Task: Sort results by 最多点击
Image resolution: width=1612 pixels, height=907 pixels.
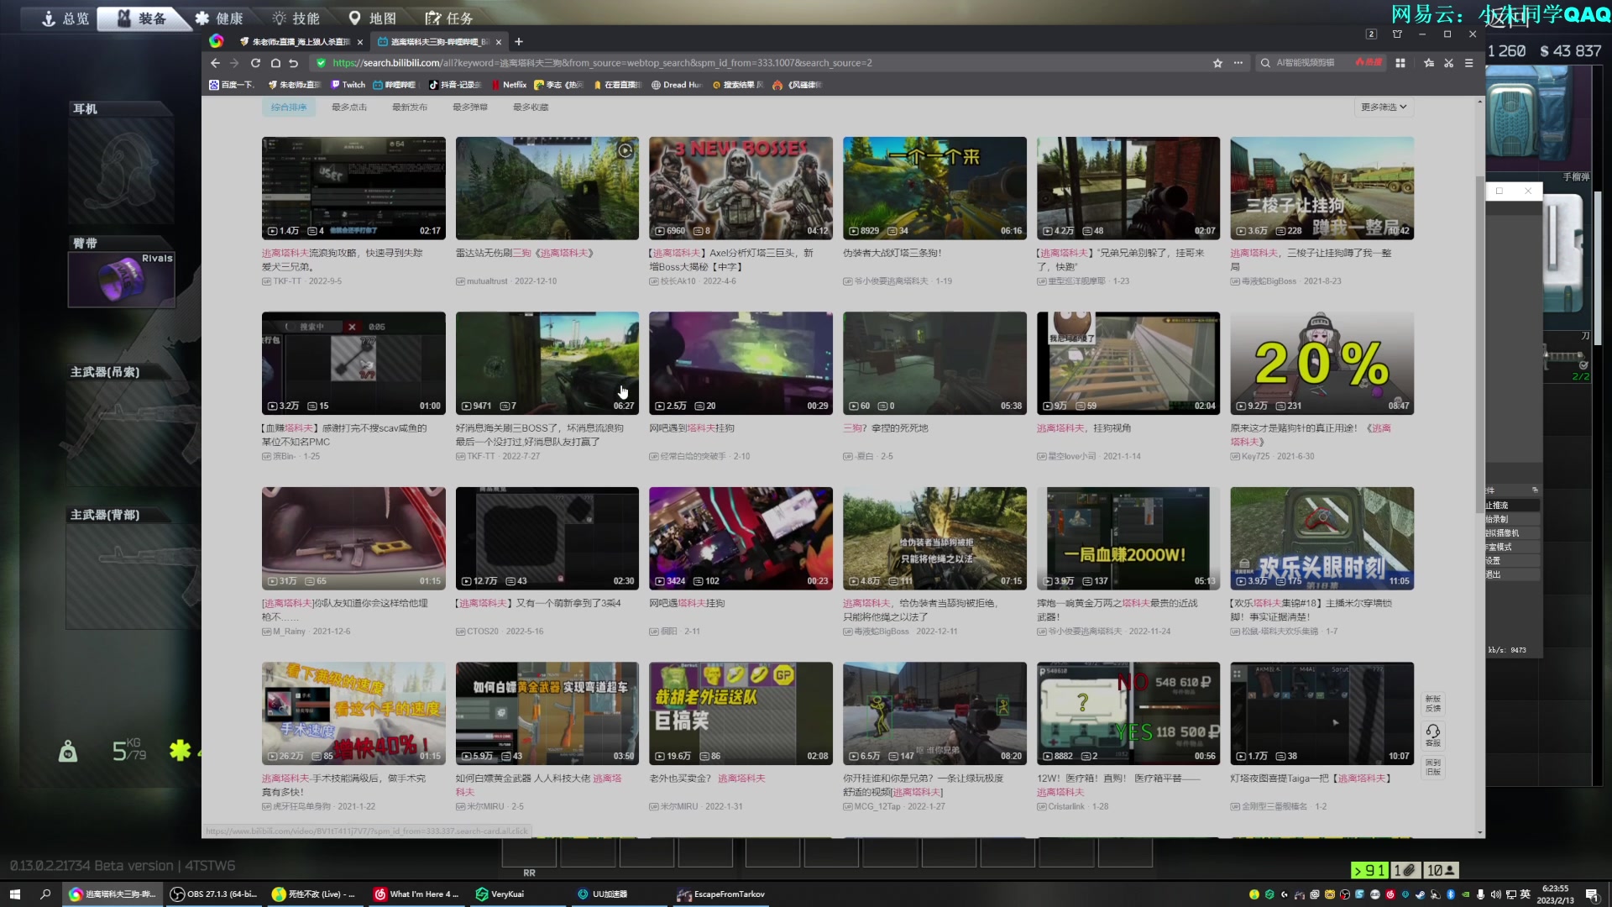Action: (349, 107)
